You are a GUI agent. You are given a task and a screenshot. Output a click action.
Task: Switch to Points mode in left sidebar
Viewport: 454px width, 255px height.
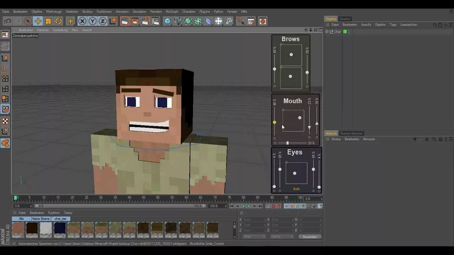click(5, 79)
